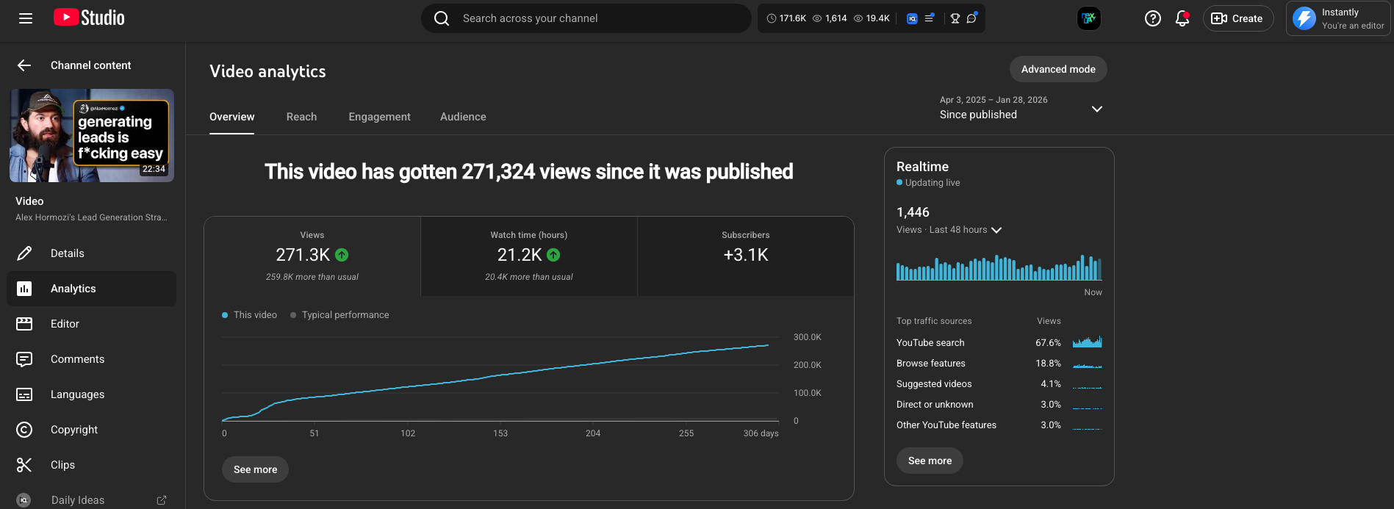
Task: Open the notifications bell
Action: pyautogui.click(x=1182, y=18)
